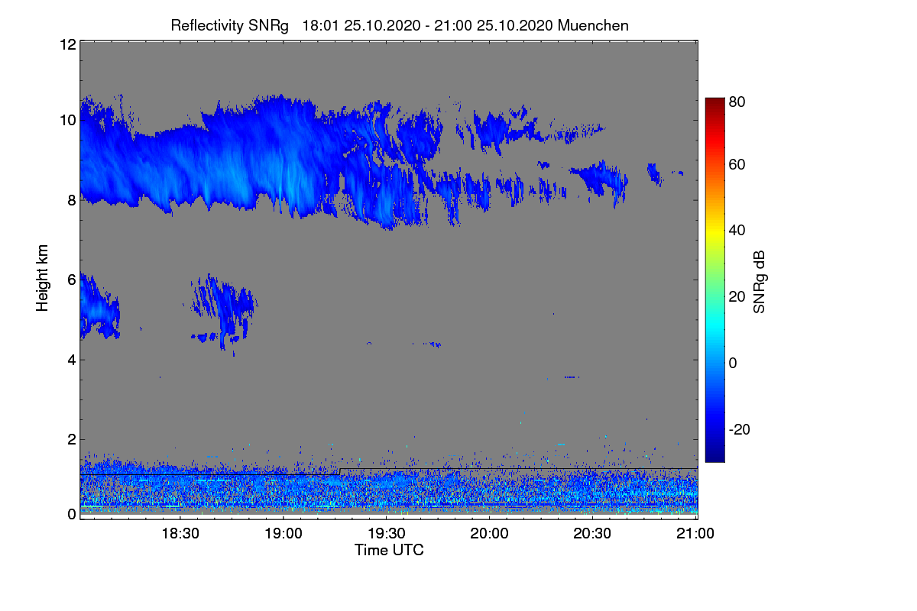Click the yellow band of the colorbar
The width and height of the screenshot is (917, 611).
(714, 233)
